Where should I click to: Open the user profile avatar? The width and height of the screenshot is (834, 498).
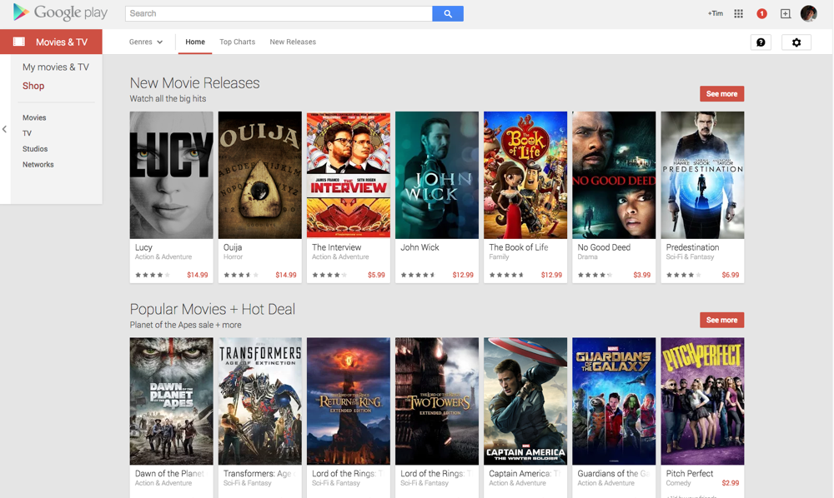click(x=808, y=13)
